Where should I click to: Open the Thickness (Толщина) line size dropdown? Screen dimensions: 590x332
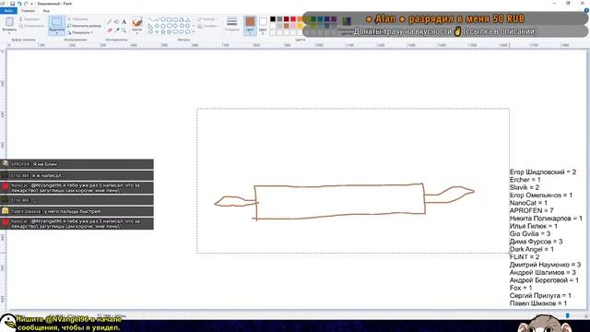232,24
